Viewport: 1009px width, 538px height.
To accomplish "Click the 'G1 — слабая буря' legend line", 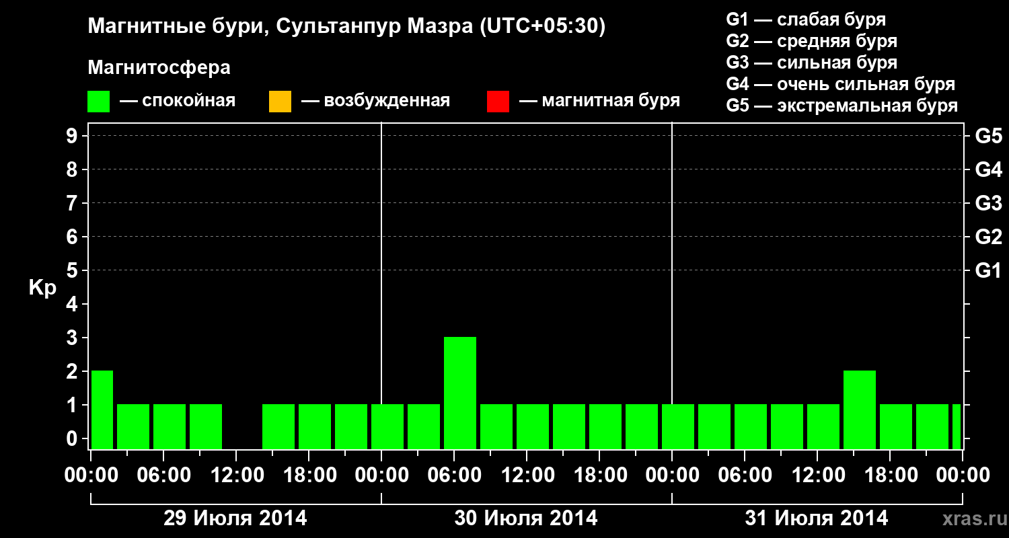I will click(806, 20).
